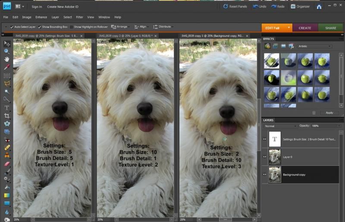Hide the Layer 0 layer visibility
The height and width of the screenshot is (222, 345).
coord(265,156)
